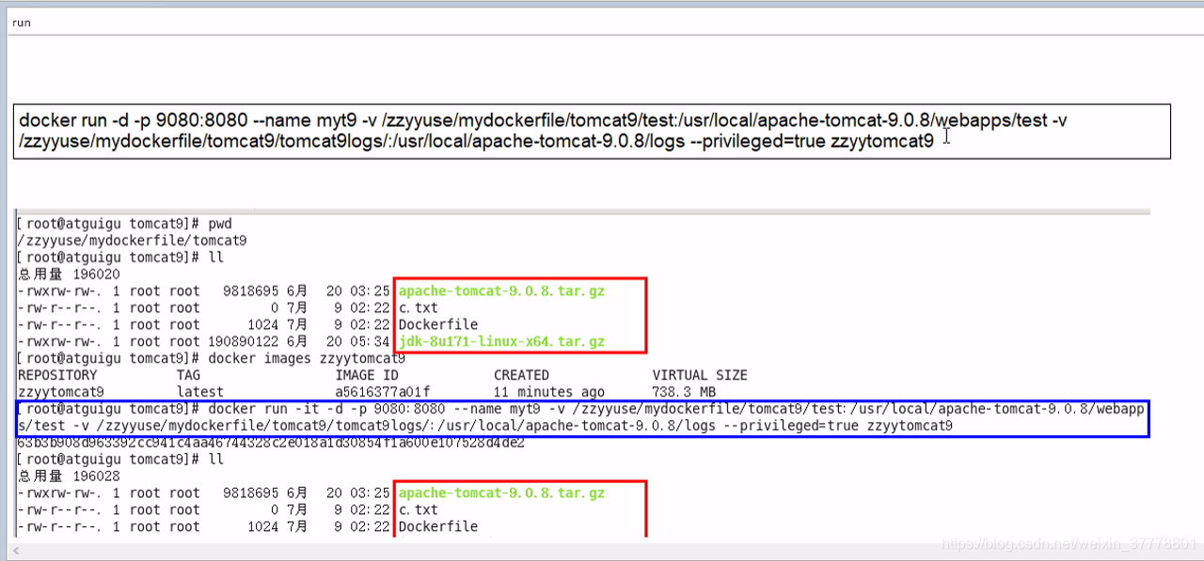Image resolution: width=1204 pixels, height=561 pixels.
Task: Select the "pwd" command line in terminal
Action: tap(125, 224)
